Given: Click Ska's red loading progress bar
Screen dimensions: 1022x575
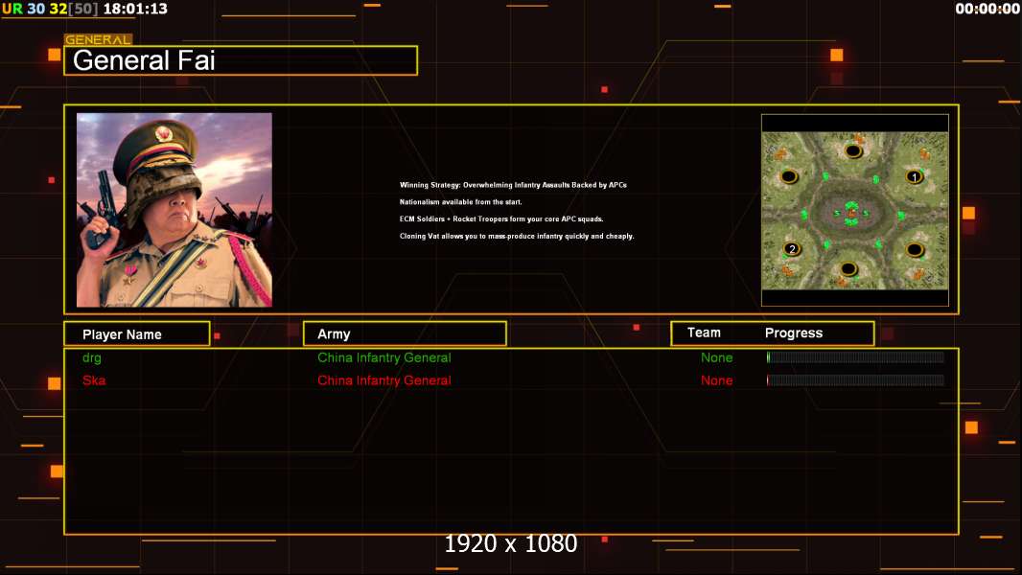Looking at the screenshot, I should coord(855,379).
